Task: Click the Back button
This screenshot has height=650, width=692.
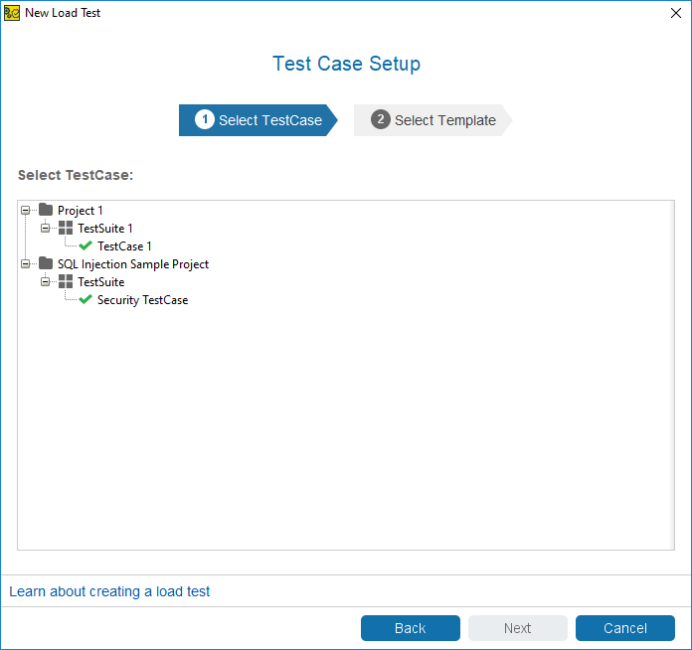Action: click(x=411, y=628)
